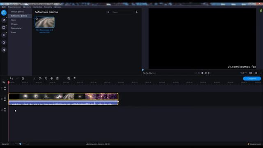Skip to the next clip in player
263x148 pixels.
pos(209,73)
